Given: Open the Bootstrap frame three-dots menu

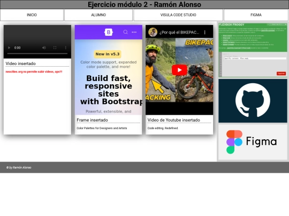Looking at the screenshot, I should (134, 32).
